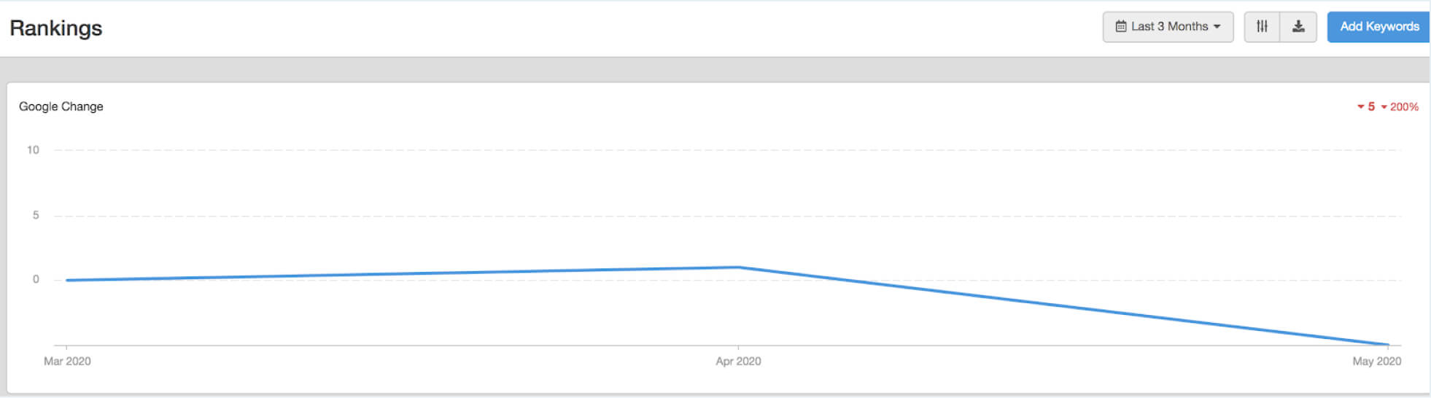Viewport: 1431px width, 398px height.
Task: Click the chart line peak at Apr 2020
Action: point(738,268)
